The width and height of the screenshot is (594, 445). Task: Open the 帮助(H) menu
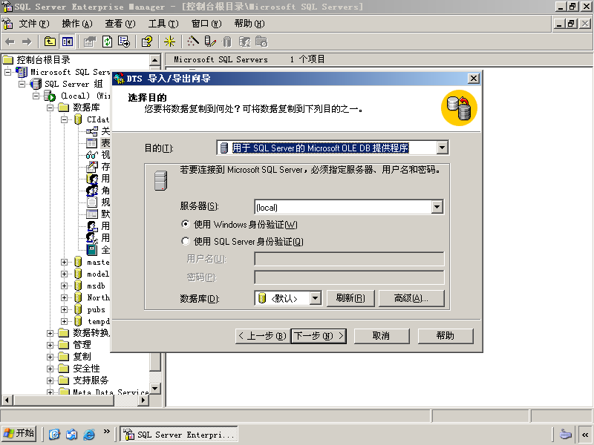pyautogui.click(x=249, y=24)
